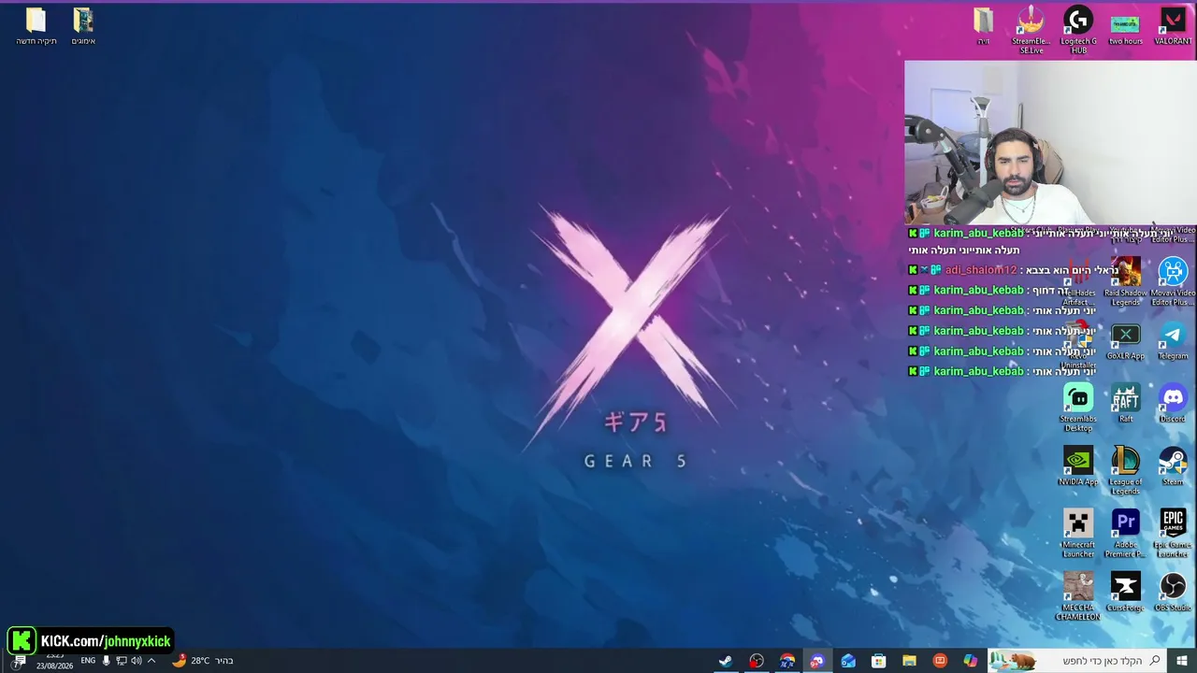
Task: Select the 'תיקיה חדשה' folder on the desktop
Action: [x=36, y=27]
